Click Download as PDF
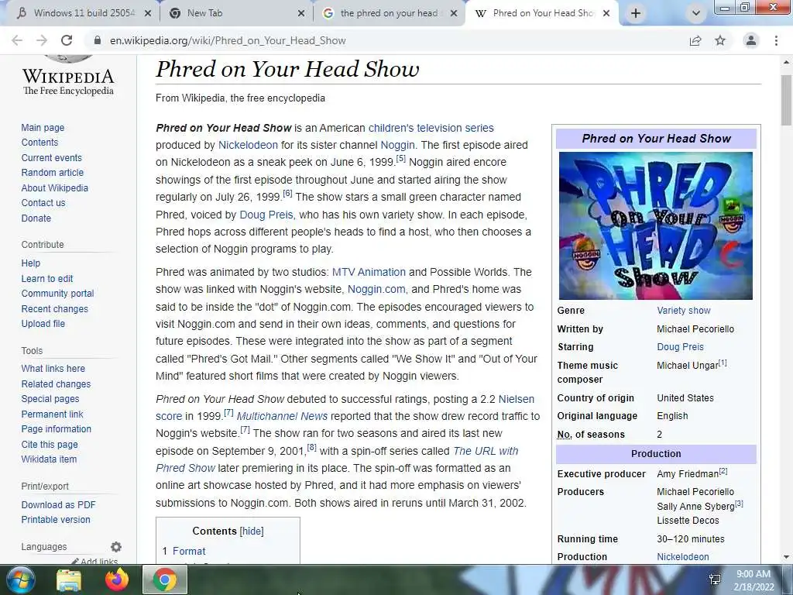Screen dimensions: 793x595 click(x=58, y=505)
